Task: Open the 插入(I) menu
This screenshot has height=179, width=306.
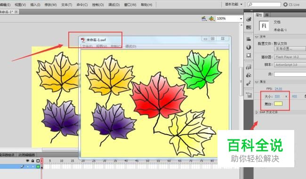Action: 35,5
